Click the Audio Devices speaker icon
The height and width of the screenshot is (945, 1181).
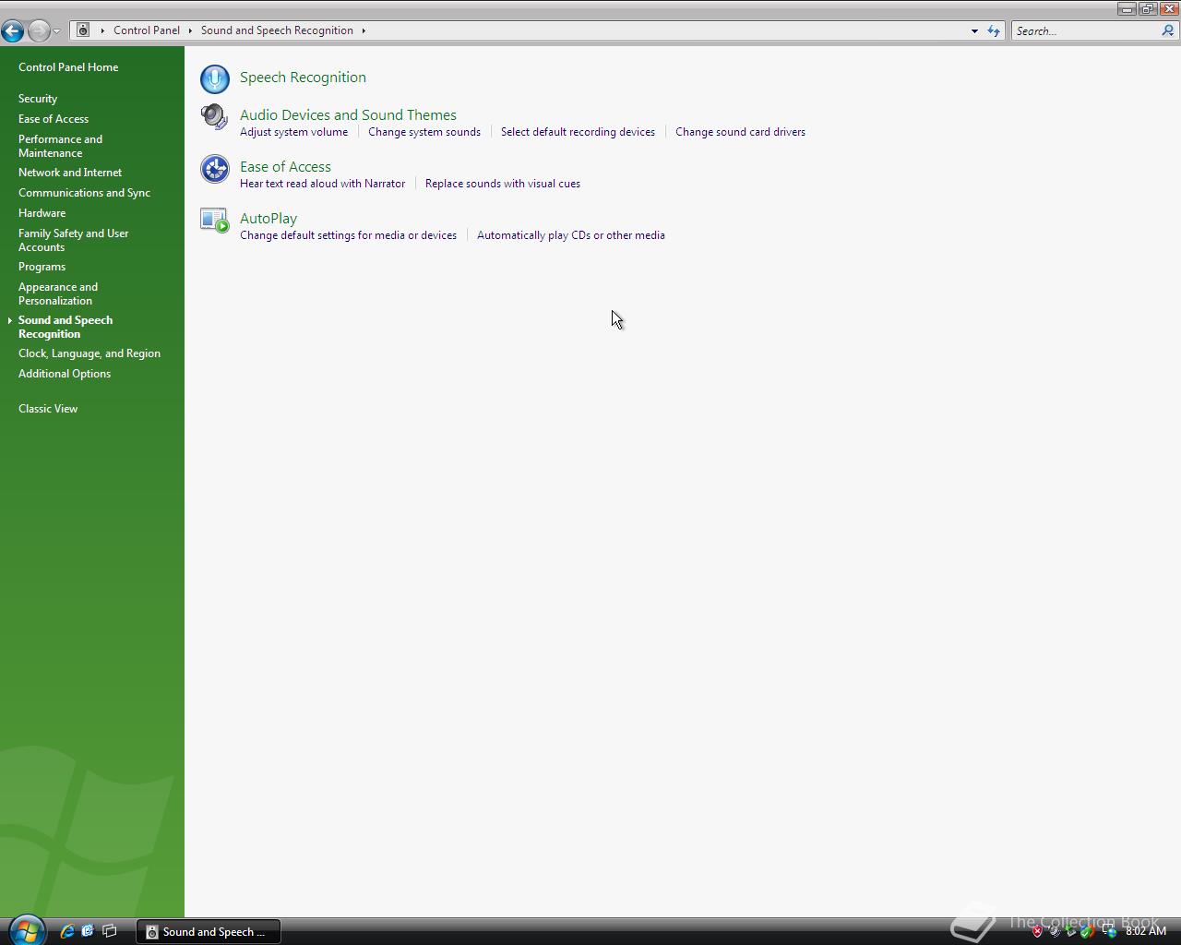coord(215,117)
